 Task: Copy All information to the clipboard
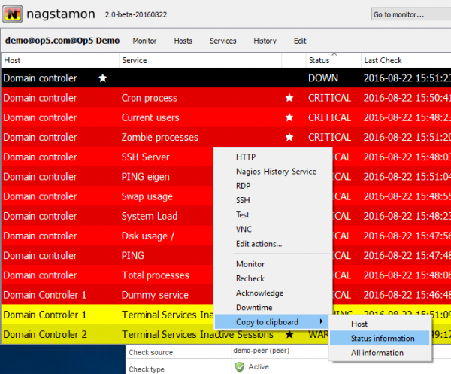pyautogui.click(x=377, y=353)
